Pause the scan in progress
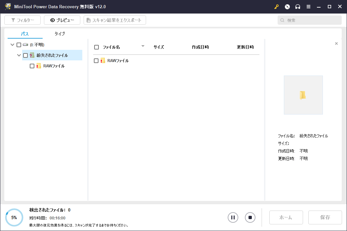 tap(233, 217)
